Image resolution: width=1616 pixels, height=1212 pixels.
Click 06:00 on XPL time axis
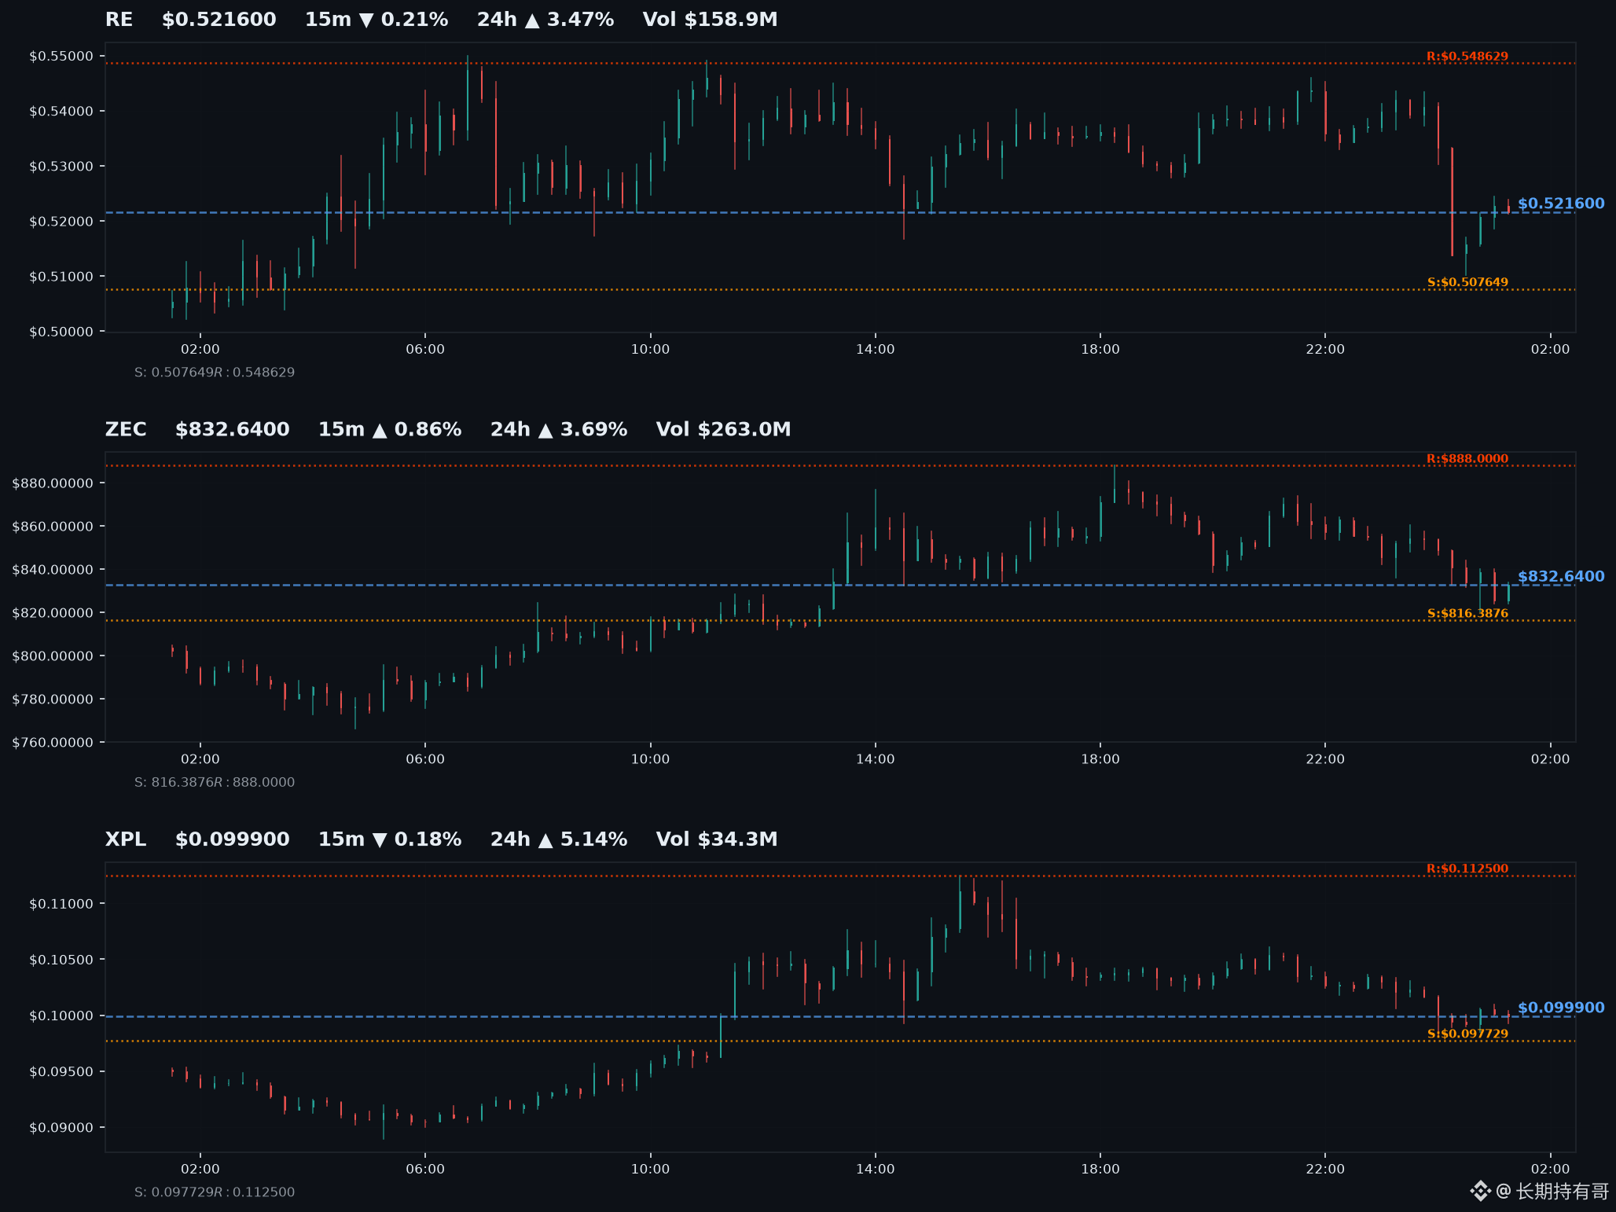tap(425, 1170)
